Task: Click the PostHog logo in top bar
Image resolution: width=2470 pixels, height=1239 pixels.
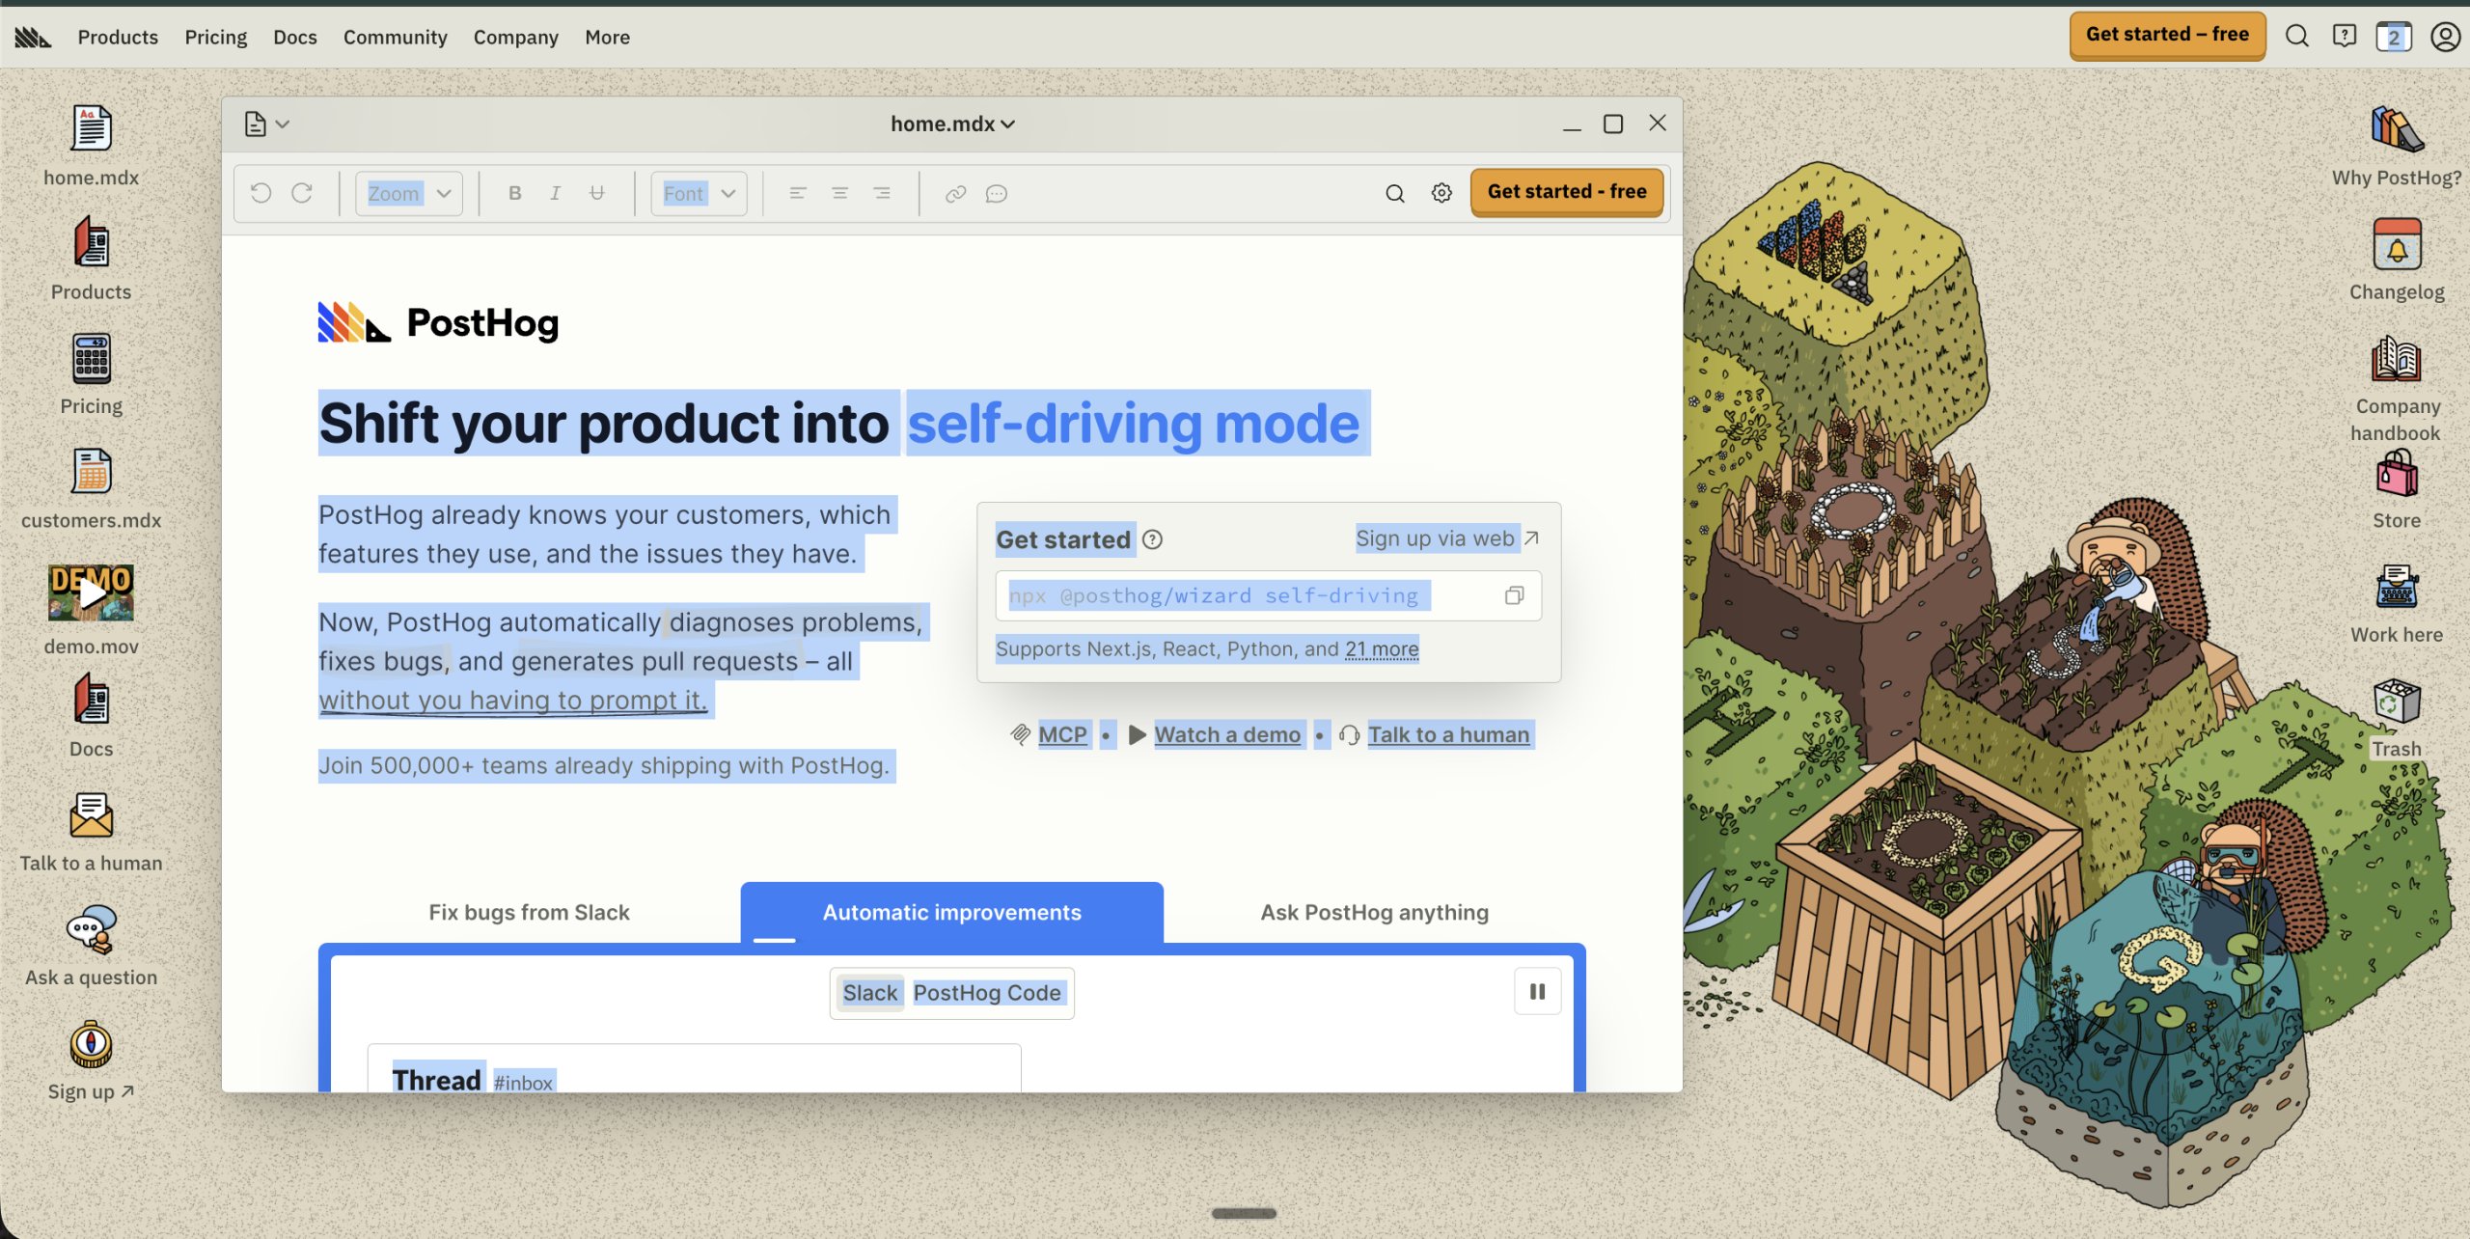Action: (33, 37)
